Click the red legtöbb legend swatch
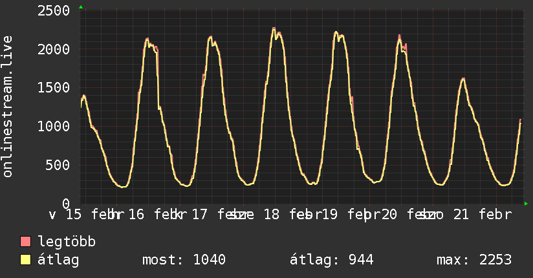Viewport: 533px width, 278px height. [x=26, y=242]
